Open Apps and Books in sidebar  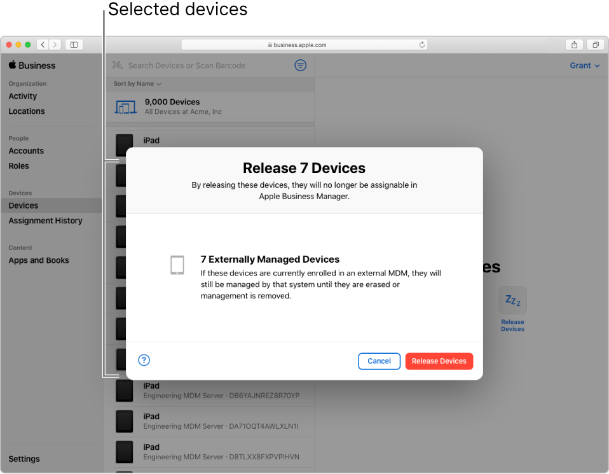[x=39, y=260]
